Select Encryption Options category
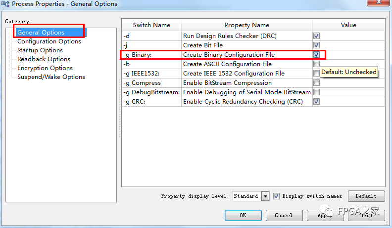The height and width of the screenshot is (228, 392). (x=45, y=68)
